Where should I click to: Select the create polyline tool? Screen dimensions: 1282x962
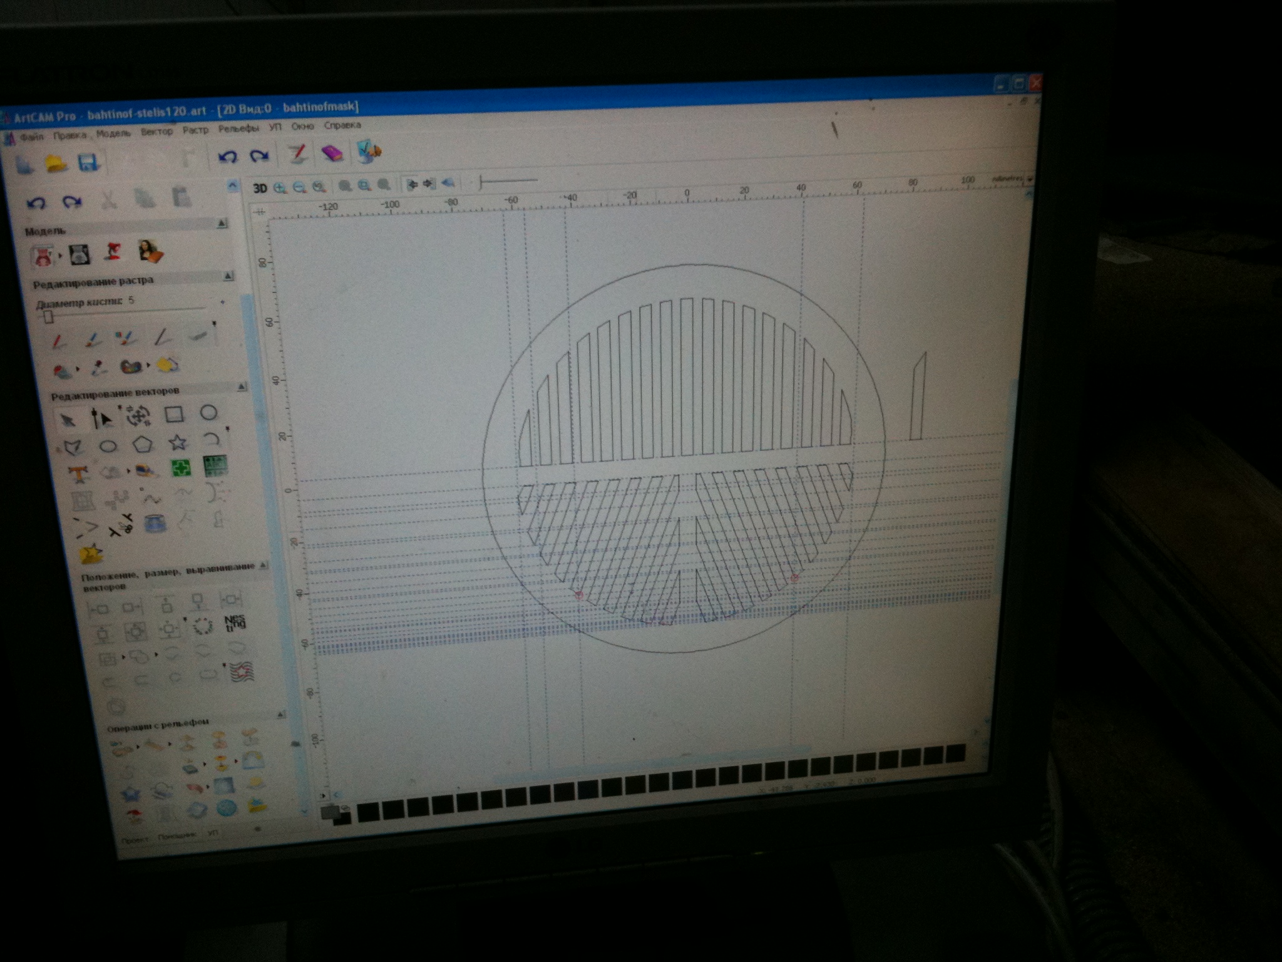pos(73,448)
